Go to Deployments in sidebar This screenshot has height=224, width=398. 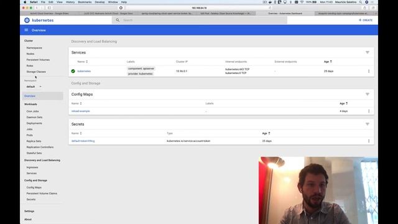(34, 123)
